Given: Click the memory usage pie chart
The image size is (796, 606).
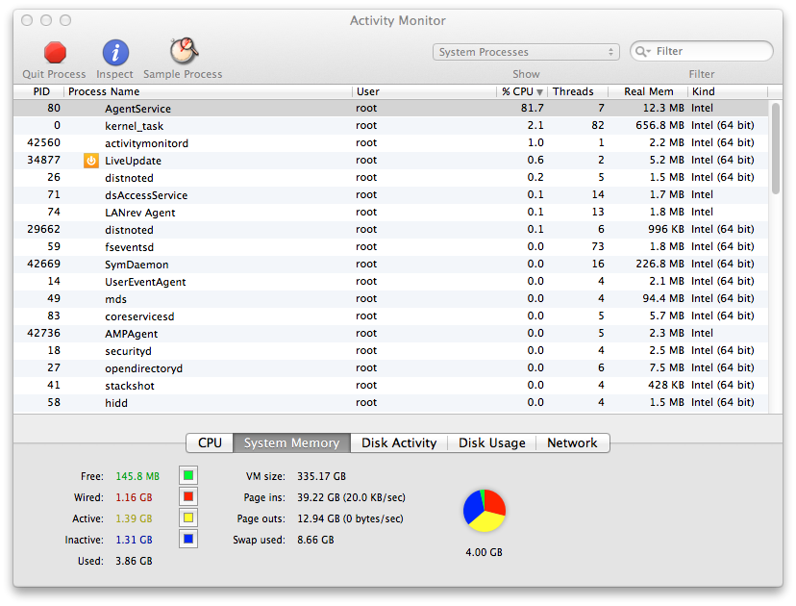Looking at the screenshot, I should (x=485, y=511).
